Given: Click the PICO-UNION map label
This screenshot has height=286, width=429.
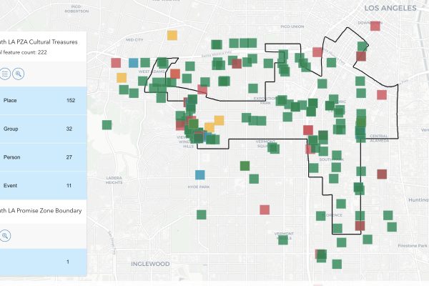Looking at the screenshot, I should [x=292, y=26].
